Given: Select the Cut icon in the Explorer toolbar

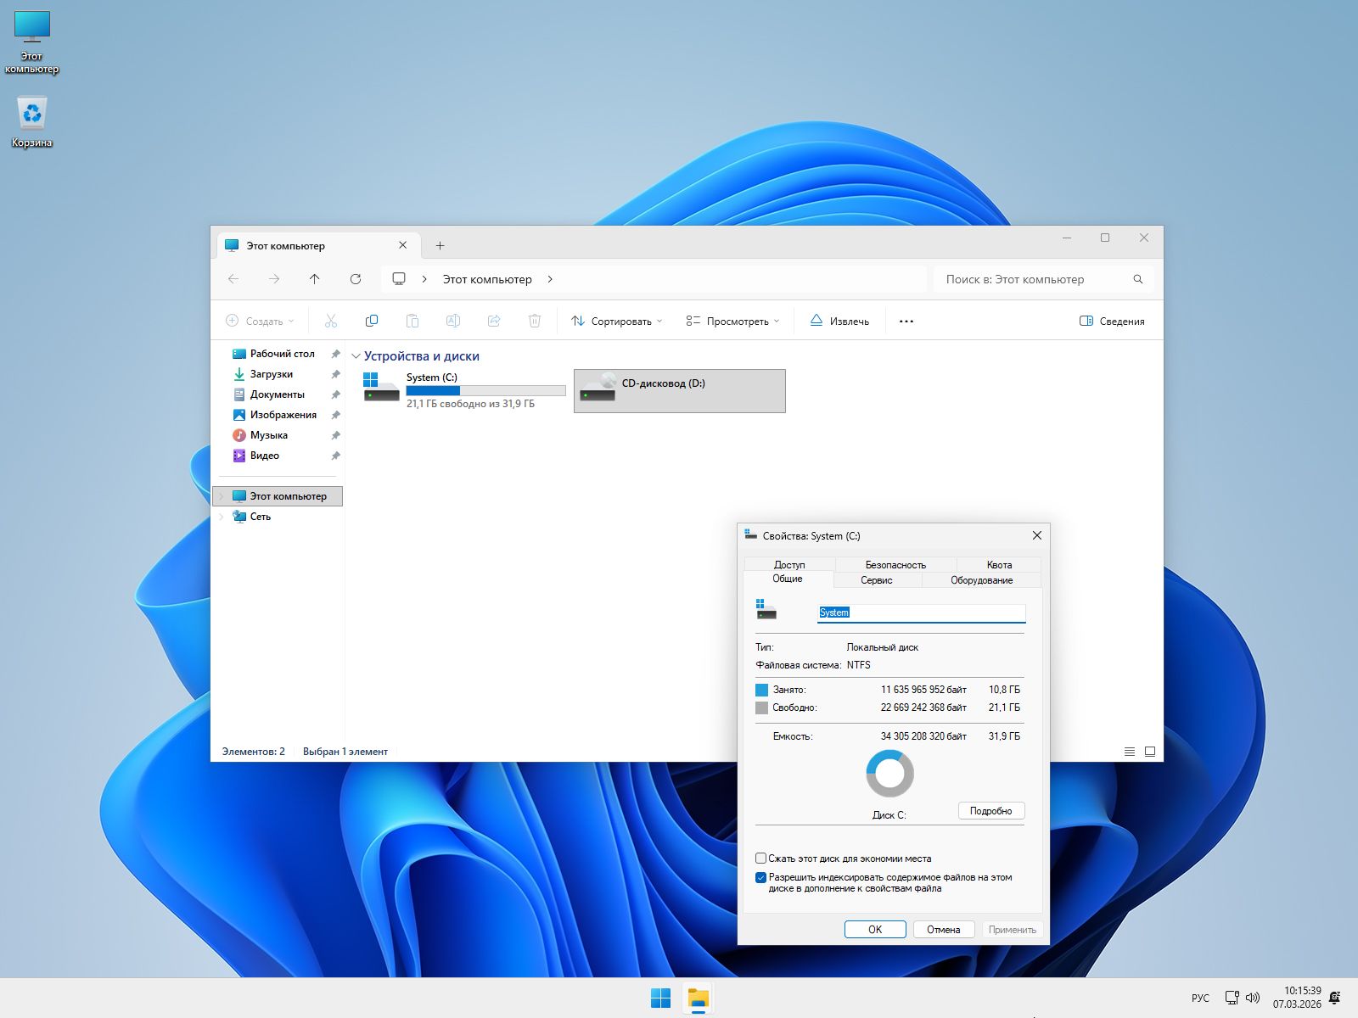Looking at the screenshot, I should [x=331, y=321].
